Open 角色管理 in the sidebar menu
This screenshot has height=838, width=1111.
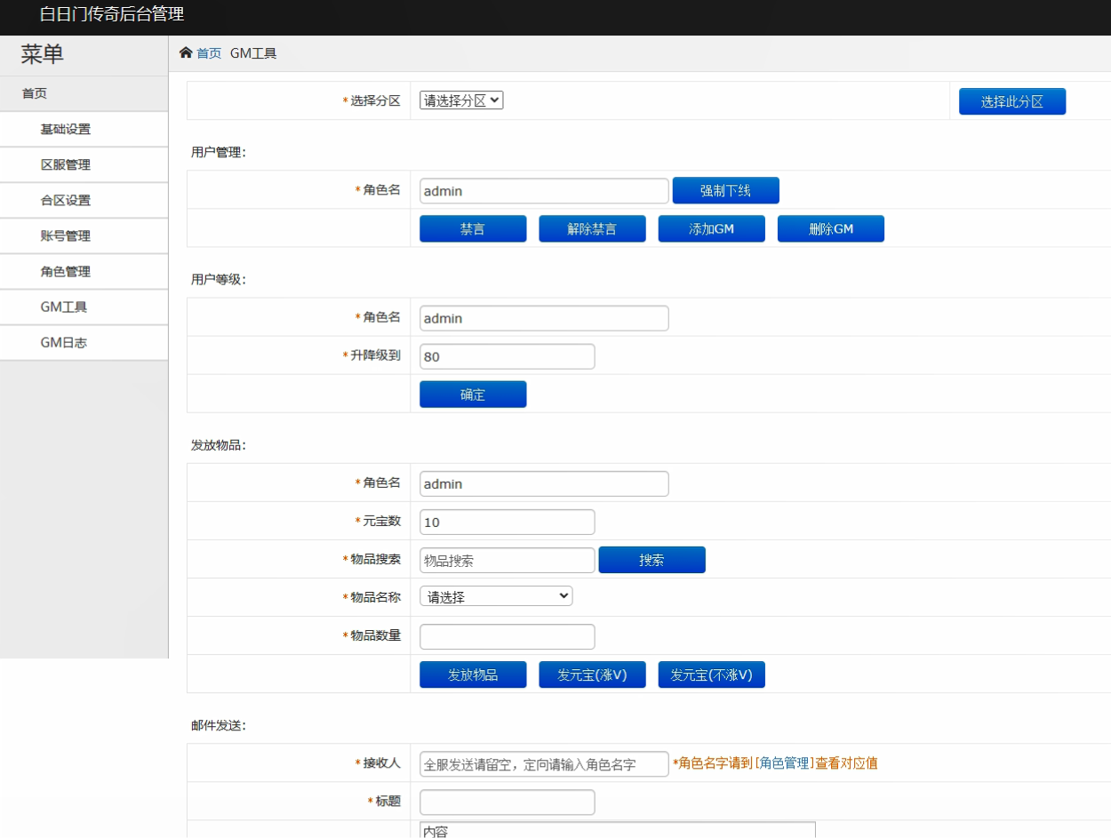point(84,271)
